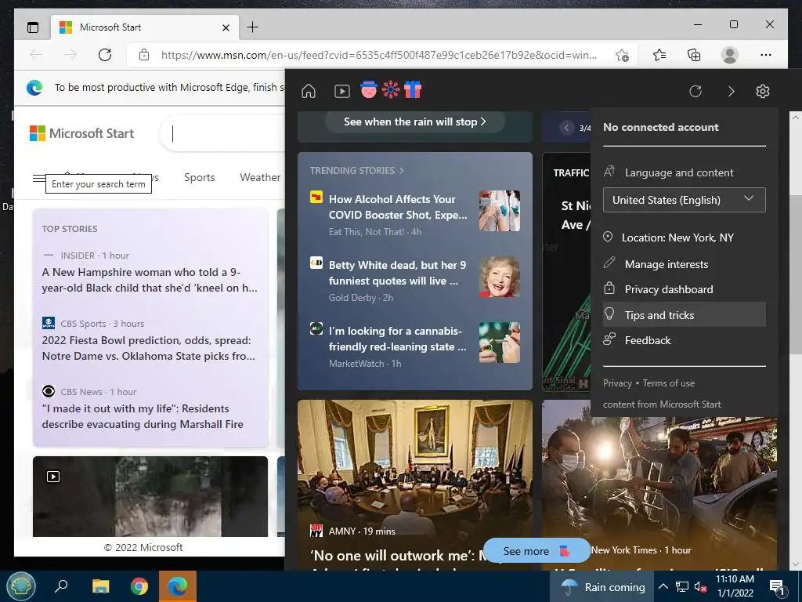Reload the page in Edge

point(105,55)
